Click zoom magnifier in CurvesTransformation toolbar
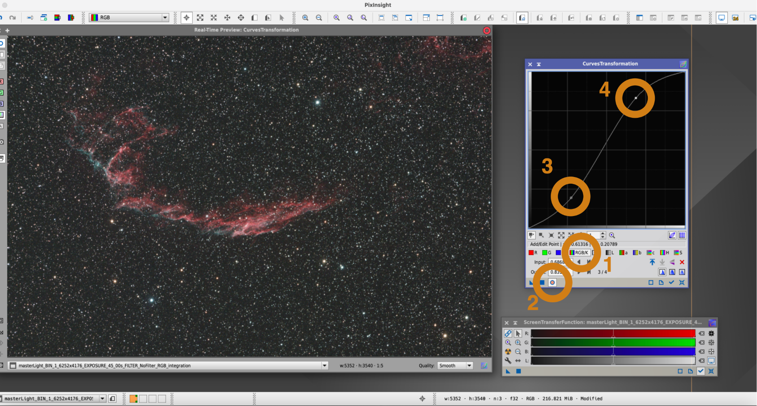This screenshot has height=406, width=757. (x=612, y=235)
